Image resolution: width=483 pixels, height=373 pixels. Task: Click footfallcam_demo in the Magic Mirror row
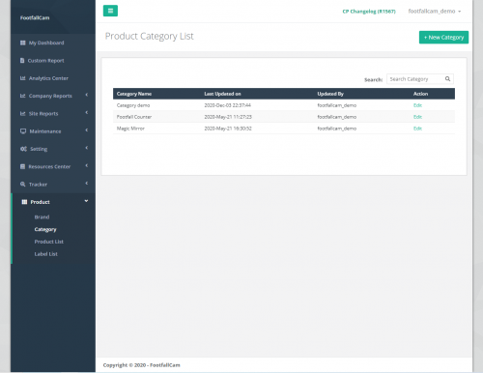pos(337,129)
